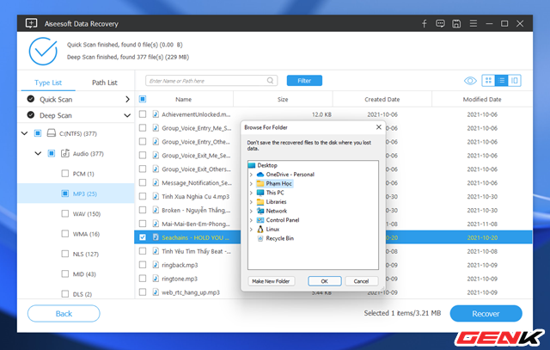This screenshot has height=350, width=550.
Task: Expand the Network node
Action: [251, 211]
